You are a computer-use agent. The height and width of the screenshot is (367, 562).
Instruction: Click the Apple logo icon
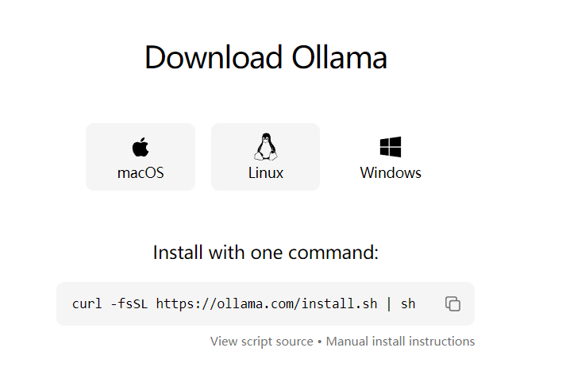140,146
